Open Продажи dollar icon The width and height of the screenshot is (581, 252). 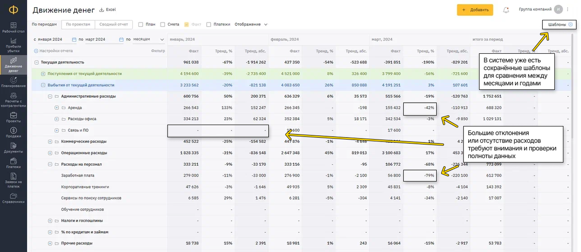pyautogui.click(x=13, y=130)
